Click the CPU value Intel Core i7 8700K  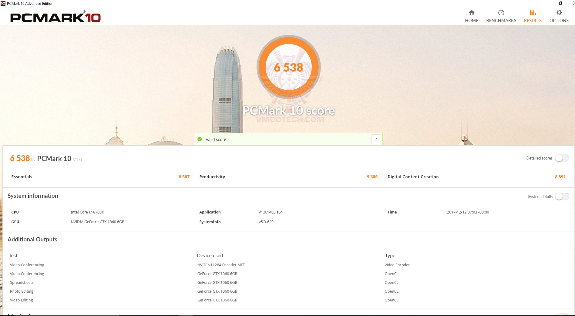(87, 212)
